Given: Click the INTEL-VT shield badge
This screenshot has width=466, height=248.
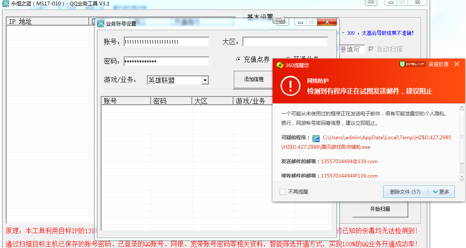Looking at the screenshot, I should pos(412,64).
